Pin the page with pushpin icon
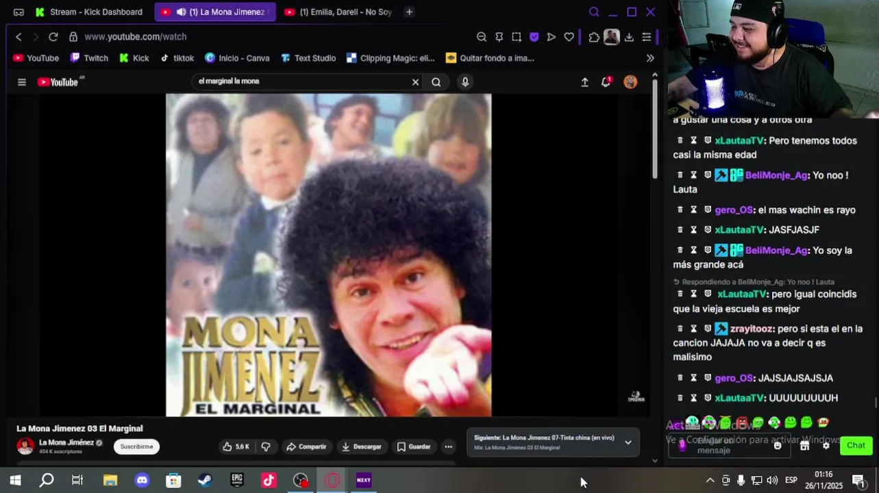Viewport: 879px width, 493px height. tap(499, 37)
